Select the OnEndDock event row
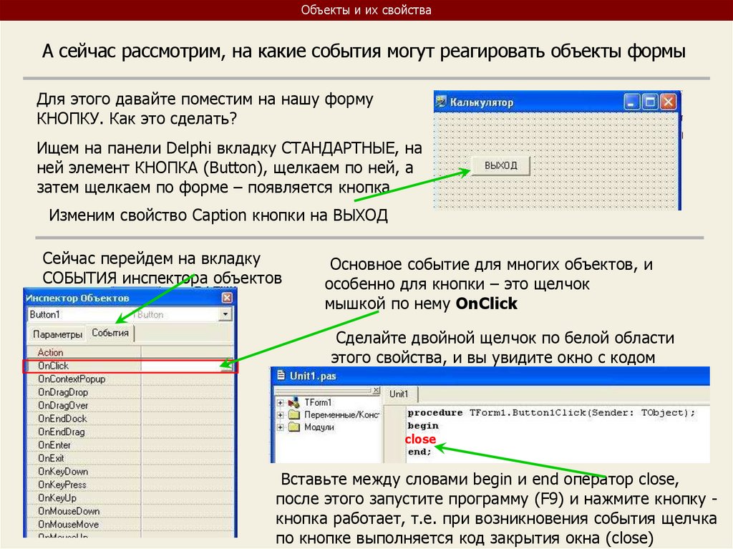733x549 pixels. pos(130,419)
